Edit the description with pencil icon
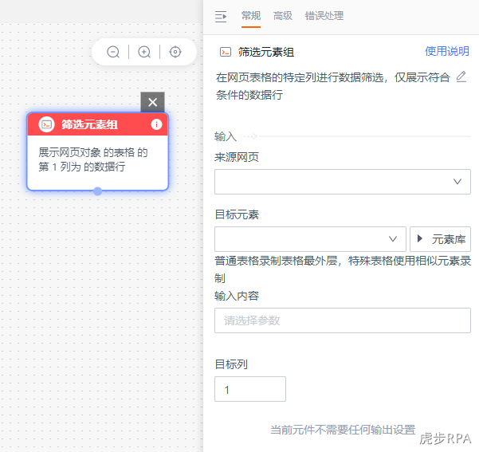The height and width of the screenshot is (452, 479). (x=461, y=77)
